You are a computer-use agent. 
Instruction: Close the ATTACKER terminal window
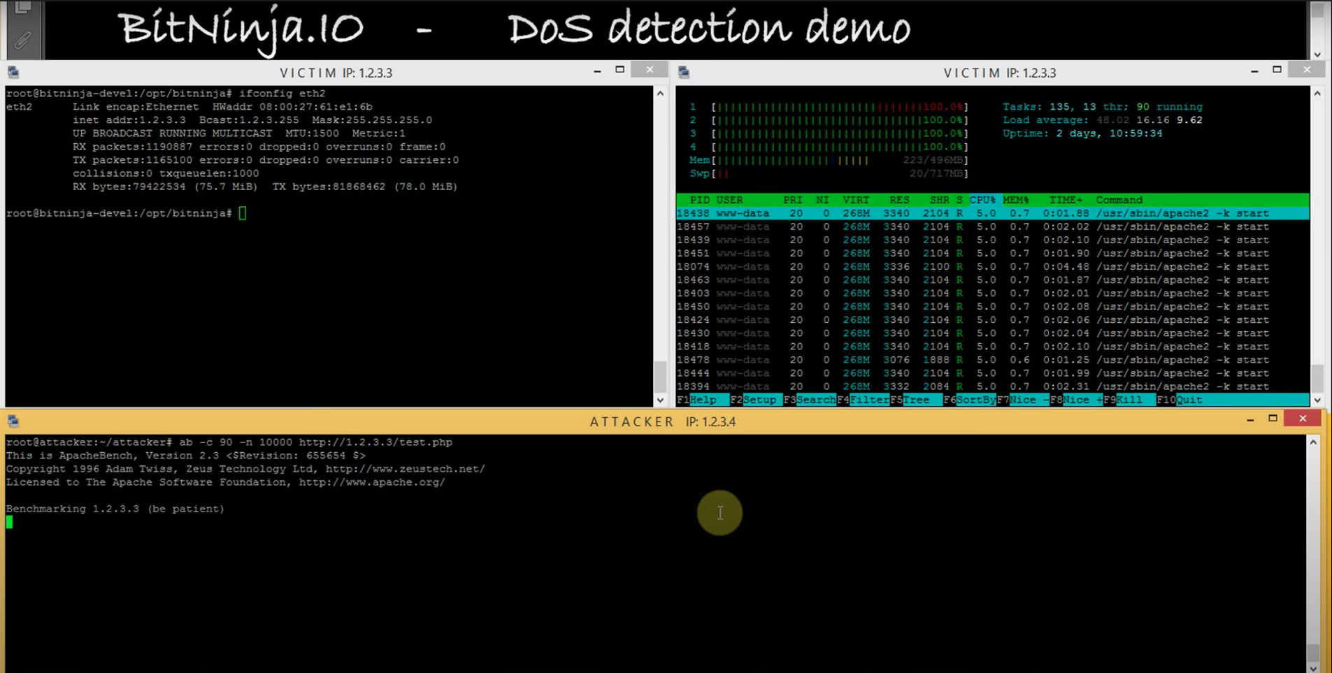tap(1303, 419)
